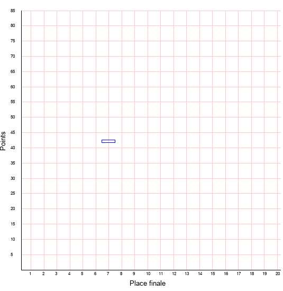Click the y-axis tick label 15
Viewport: 283px width, 291px height.
13,224
